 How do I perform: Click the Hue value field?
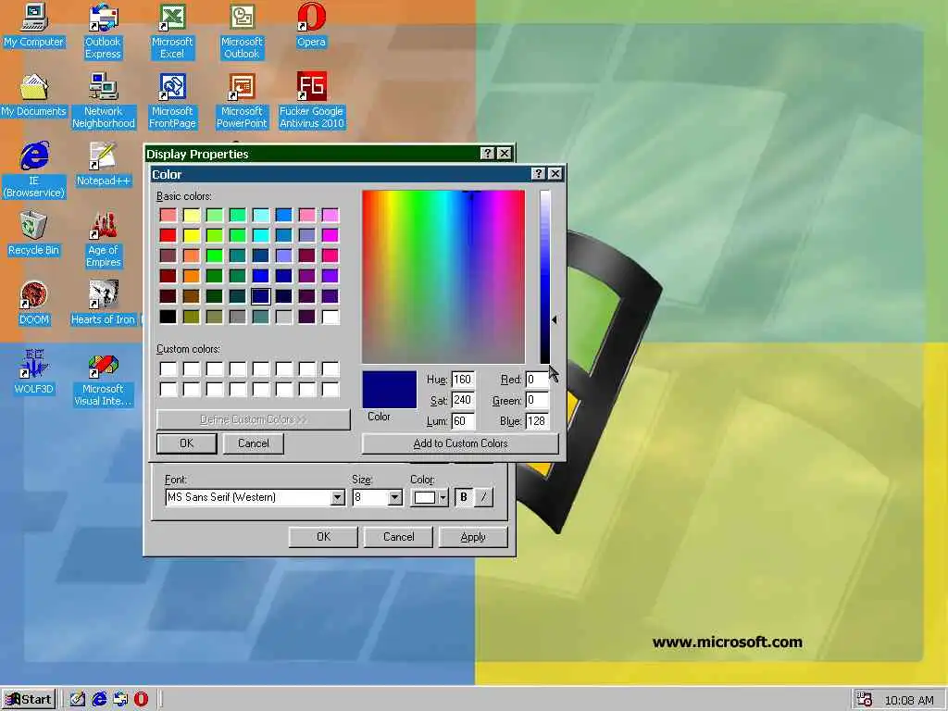463,380
